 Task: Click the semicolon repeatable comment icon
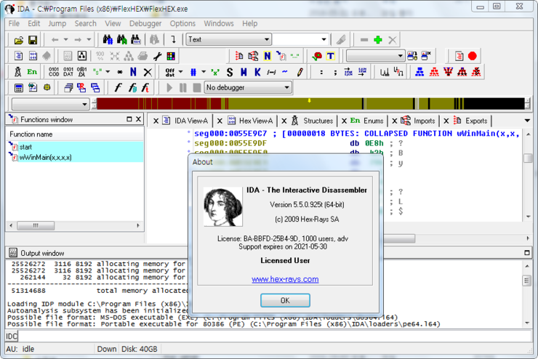click(x=335, y=73)
